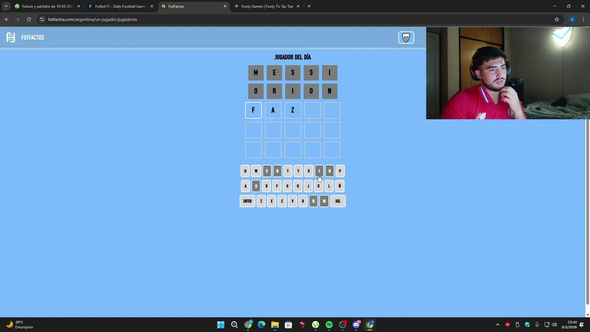
Task: Switch to Footy Tic Tac Toe tab
Action: [x=267, y=6]
